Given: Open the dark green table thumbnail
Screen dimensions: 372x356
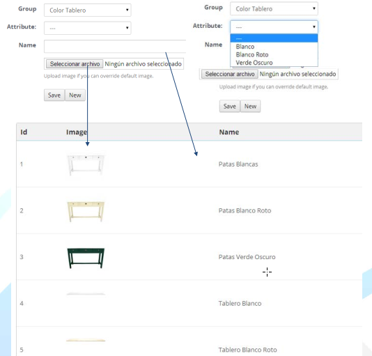Looking at the screenshot, I should pyautogui.click(x=86, y=258).
